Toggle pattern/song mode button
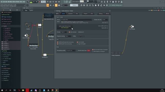 point(31,2)
